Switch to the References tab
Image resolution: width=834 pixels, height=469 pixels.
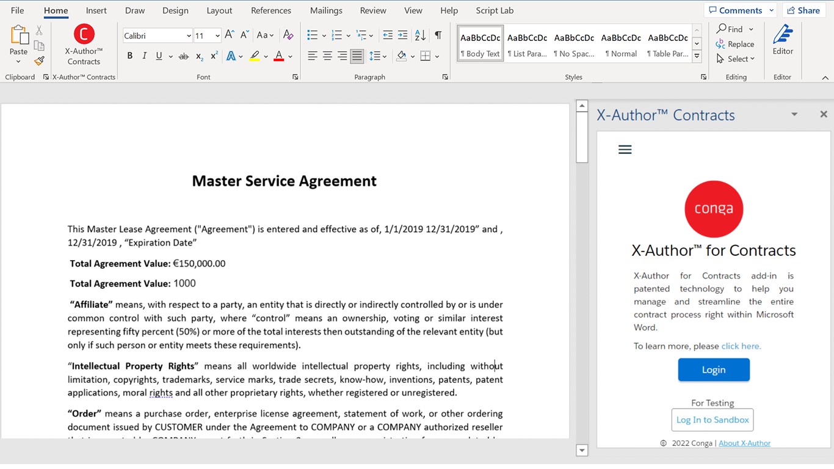[271, 10]
